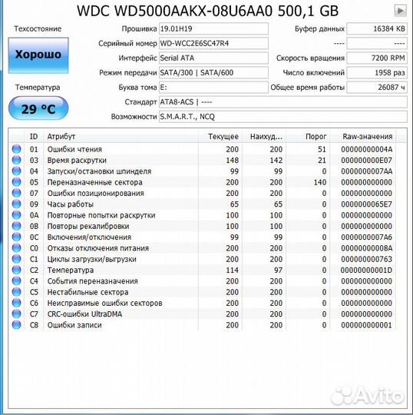Click the Режим передачи field SATA/300 | SATA/600
The image size is (413, 415).
click(x=213, y=72)
